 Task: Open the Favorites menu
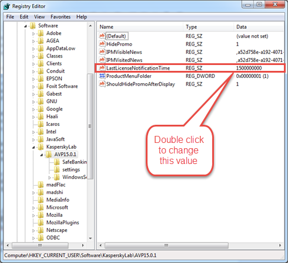(61, 17)
